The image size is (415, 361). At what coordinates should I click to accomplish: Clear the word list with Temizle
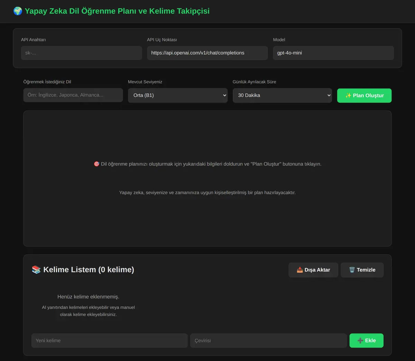point(362,270)
